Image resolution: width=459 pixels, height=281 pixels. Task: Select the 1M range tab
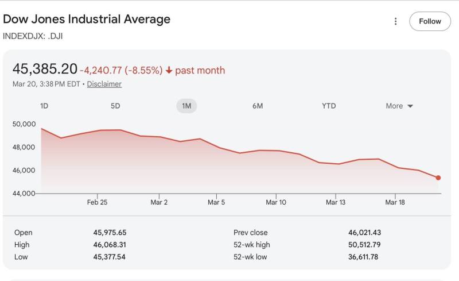tap(186, 106)
